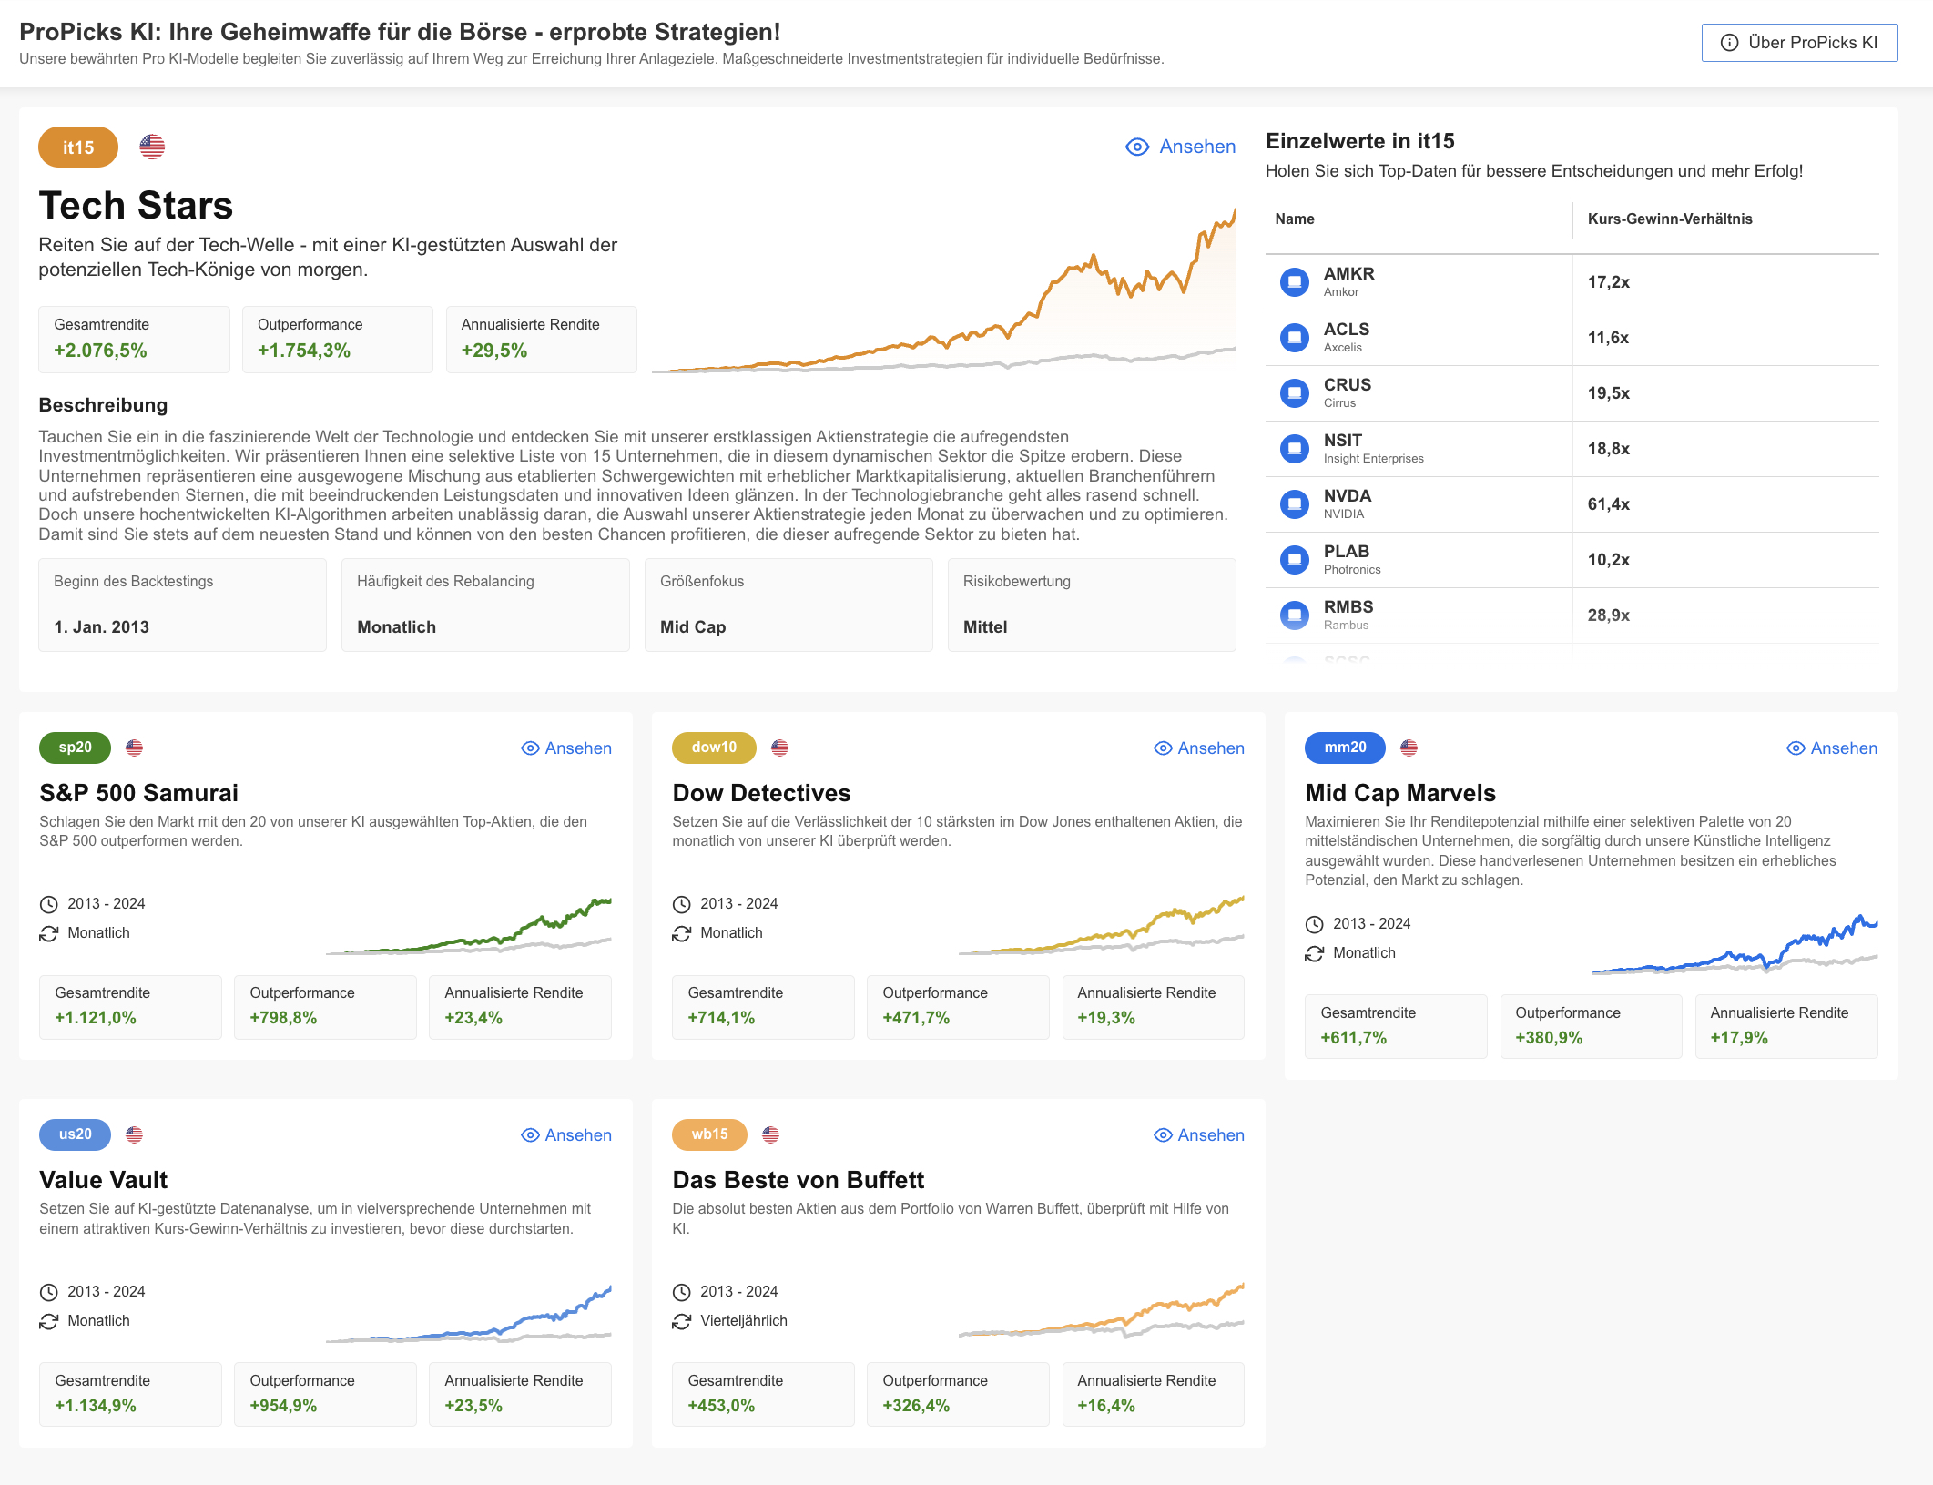Screen dimensions: 1933x1485
Task: Click the NSIT stock icon
Action: (1294, 449)
